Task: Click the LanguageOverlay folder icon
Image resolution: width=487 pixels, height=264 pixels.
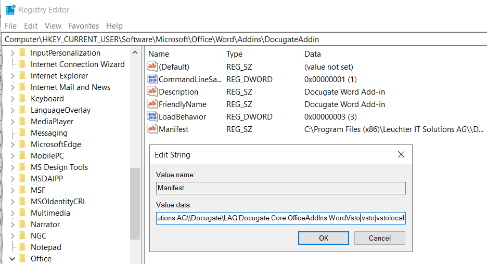Action: [23, 110]
